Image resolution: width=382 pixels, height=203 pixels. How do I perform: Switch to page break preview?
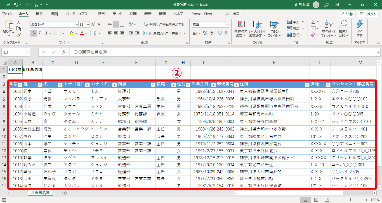(x=327, y=200)
